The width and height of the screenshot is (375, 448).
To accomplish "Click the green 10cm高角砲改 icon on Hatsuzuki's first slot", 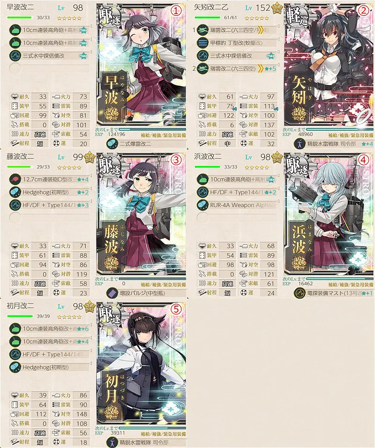I will click(15, 329).
